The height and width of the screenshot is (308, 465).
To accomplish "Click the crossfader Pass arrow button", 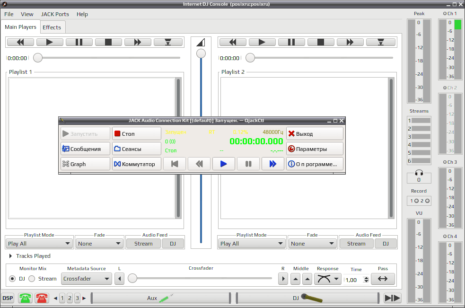I will coord(383,279).
